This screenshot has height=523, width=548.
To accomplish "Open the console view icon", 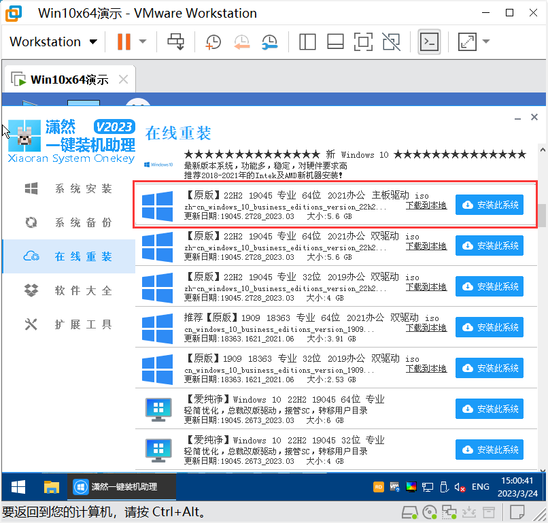I will coord(429,41).
